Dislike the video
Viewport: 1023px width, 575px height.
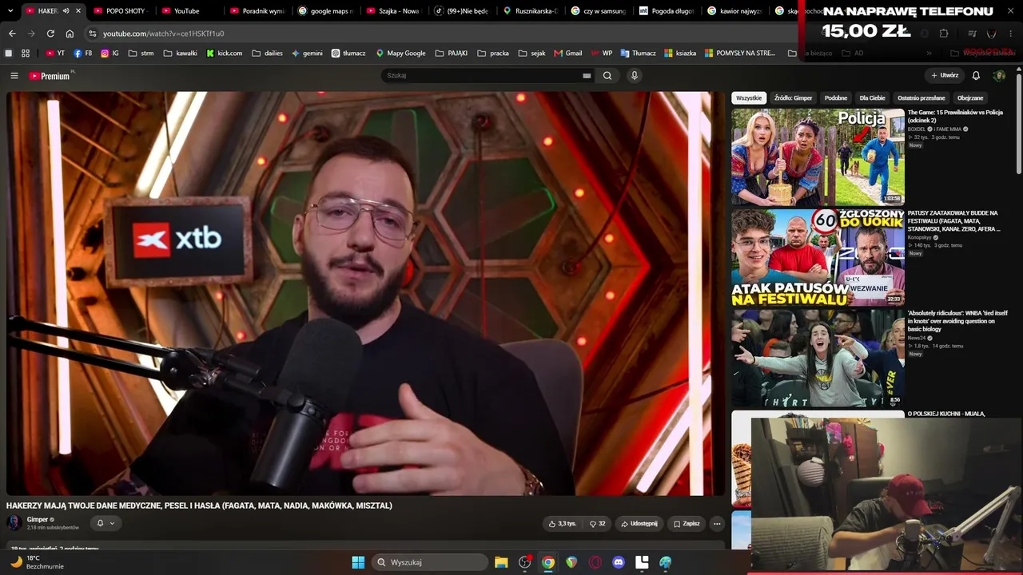tap(598, 524)
